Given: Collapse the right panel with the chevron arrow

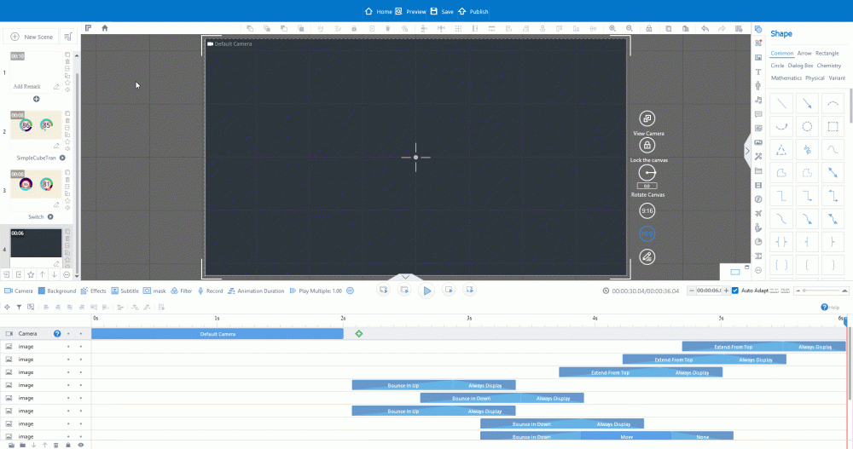Looking at the screenshot, I should click(x=747, y=152).
